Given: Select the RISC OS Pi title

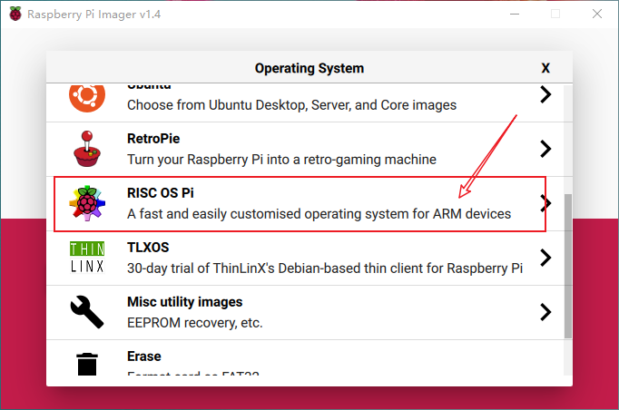Looking at the screenshot, I should (x=161, y=193).
